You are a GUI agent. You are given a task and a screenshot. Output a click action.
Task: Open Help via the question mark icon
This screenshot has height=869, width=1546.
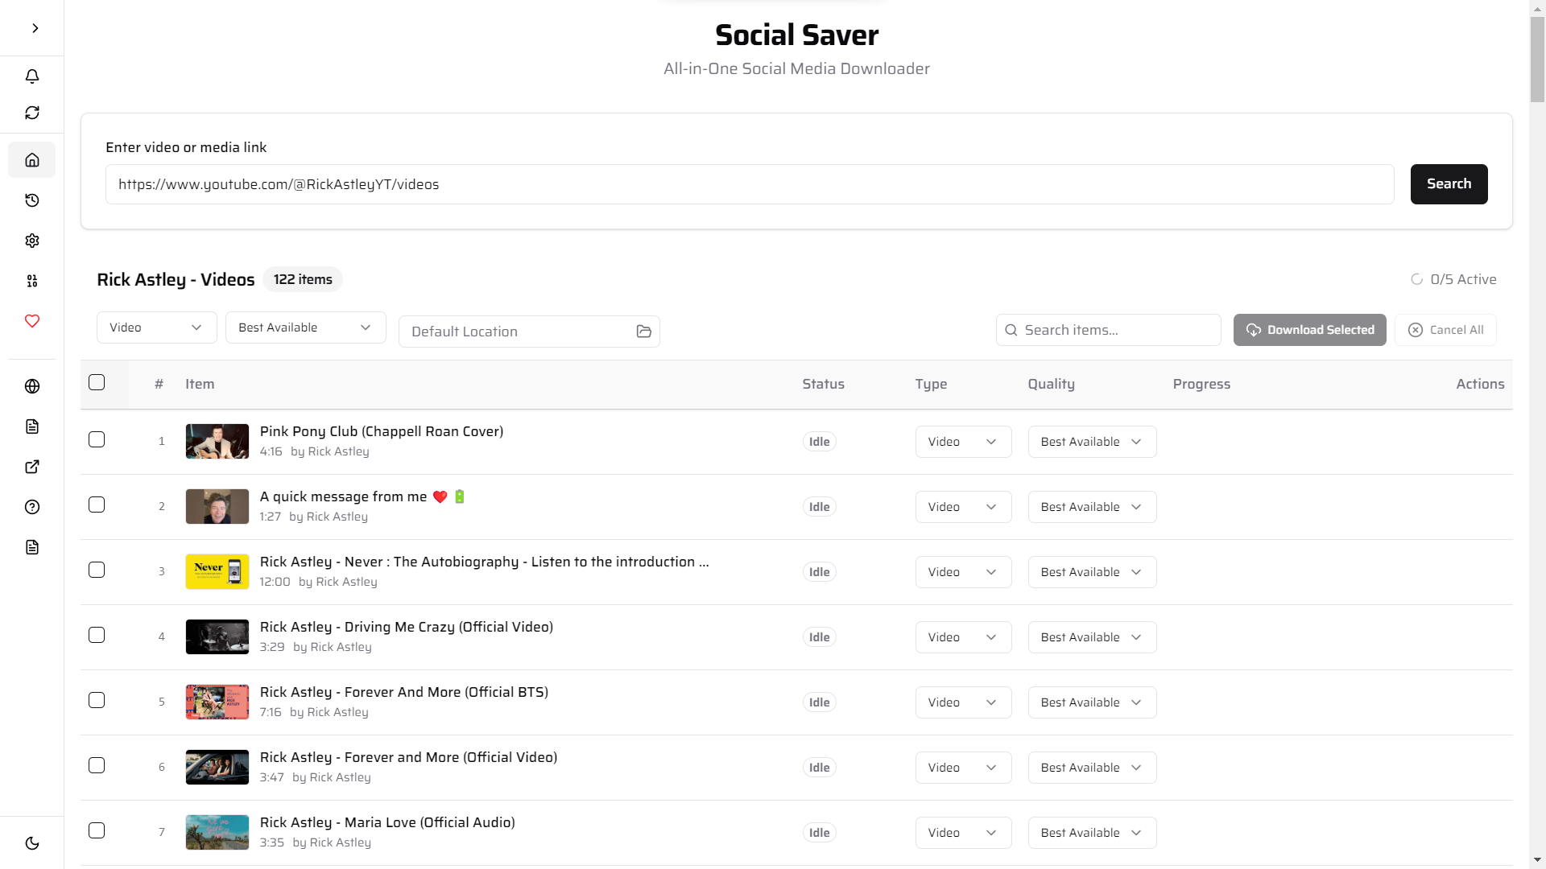pos(32,507)
